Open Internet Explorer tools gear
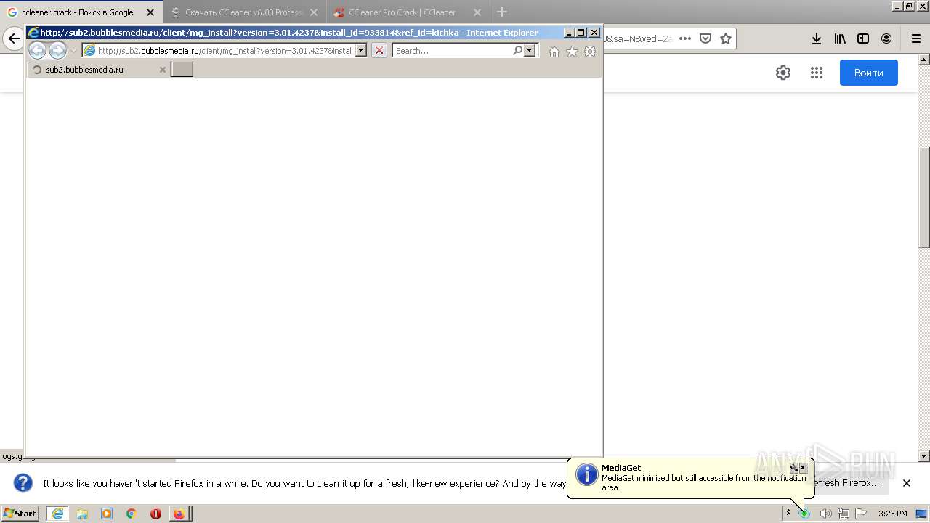 tap(590, 52)
